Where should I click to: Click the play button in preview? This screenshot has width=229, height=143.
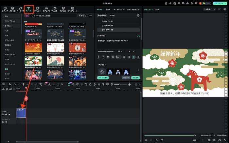[x=157, y=140]
